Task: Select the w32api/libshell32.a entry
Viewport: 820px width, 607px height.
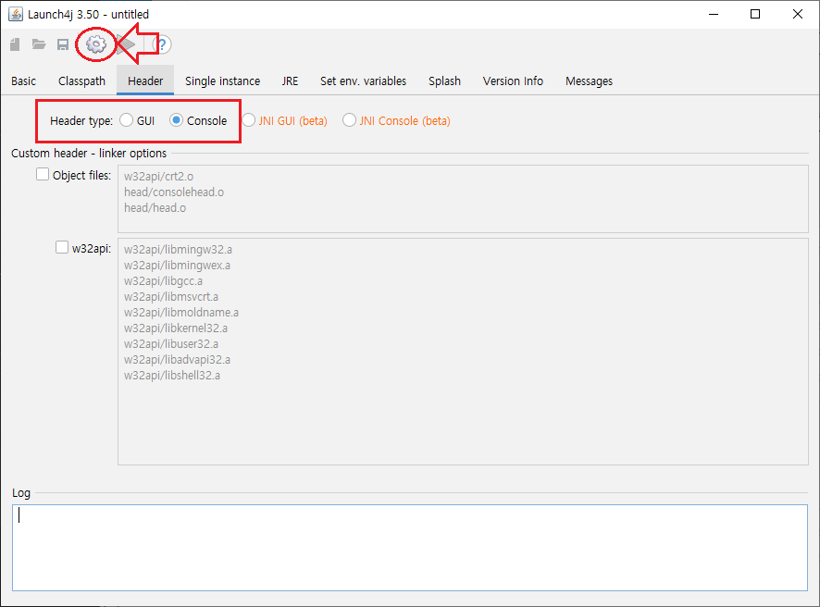Action: point(172,376)
